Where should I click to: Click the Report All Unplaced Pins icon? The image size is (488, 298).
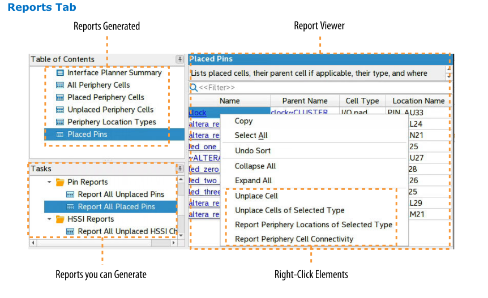(70, 195)
